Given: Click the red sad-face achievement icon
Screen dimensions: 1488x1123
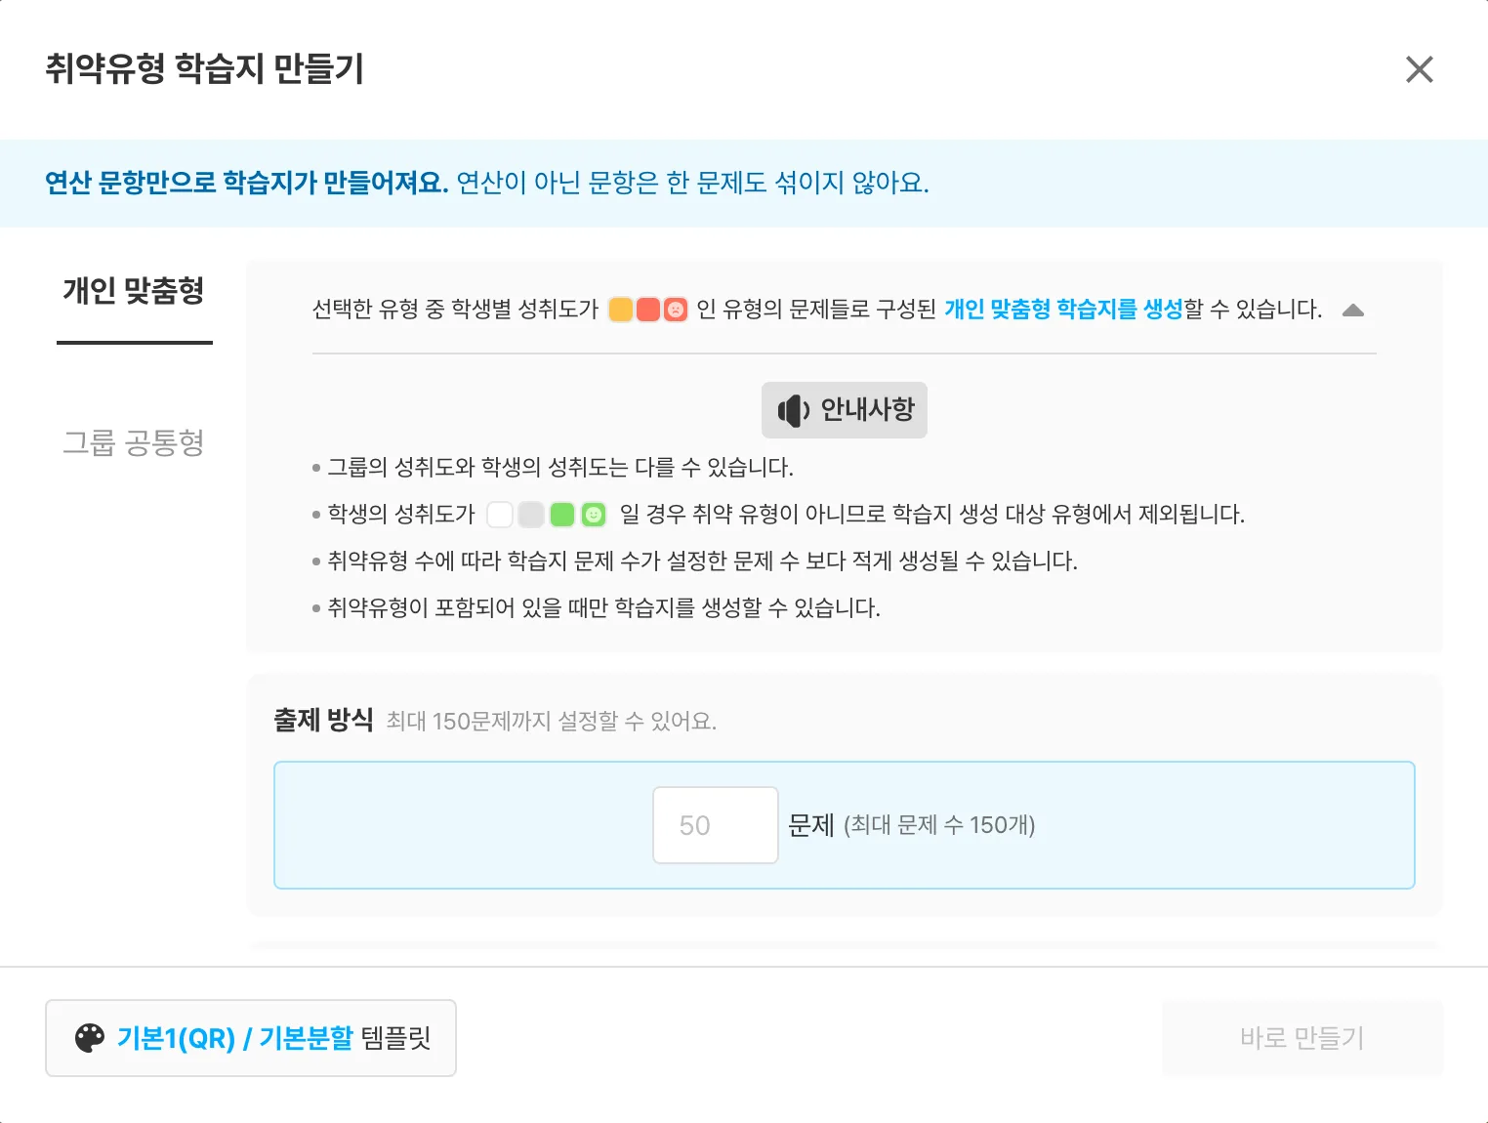Looking at the screenshot, I should [676, 310].
